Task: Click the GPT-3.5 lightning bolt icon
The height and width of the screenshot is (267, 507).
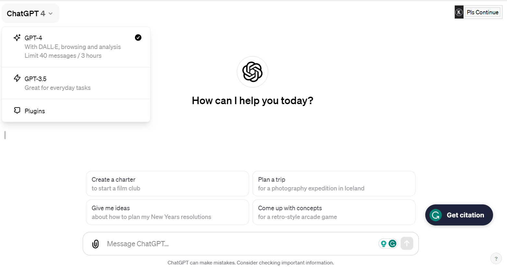Action: pyautogui.click(x=17, y=78)
